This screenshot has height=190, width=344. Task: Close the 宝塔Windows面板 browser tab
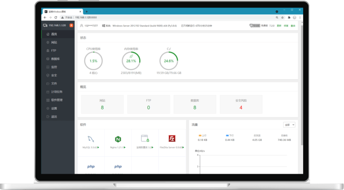click(x=80, y=12)
